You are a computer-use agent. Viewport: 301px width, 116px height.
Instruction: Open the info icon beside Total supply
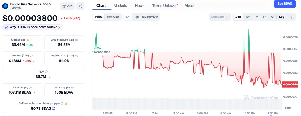pyautogui.click(x=30, y=88)
